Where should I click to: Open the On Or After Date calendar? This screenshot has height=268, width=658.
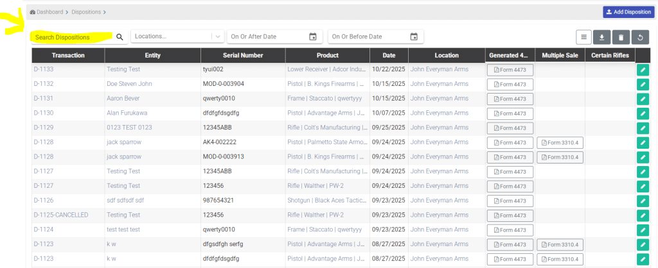[x=313, y=37]
